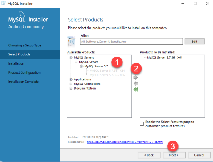213x162 pixels.
Task: Select MySQL Server 5.7.36 - X64 to be installed
Action: coord(165,58)
